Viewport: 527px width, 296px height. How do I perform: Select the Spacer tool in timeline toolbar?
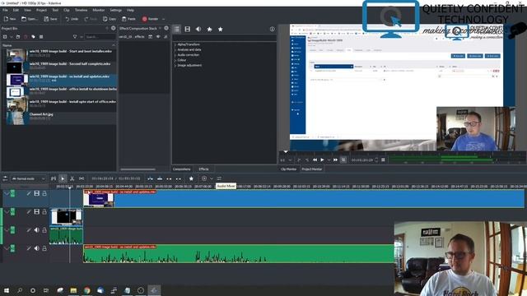[x=82, y=178]
